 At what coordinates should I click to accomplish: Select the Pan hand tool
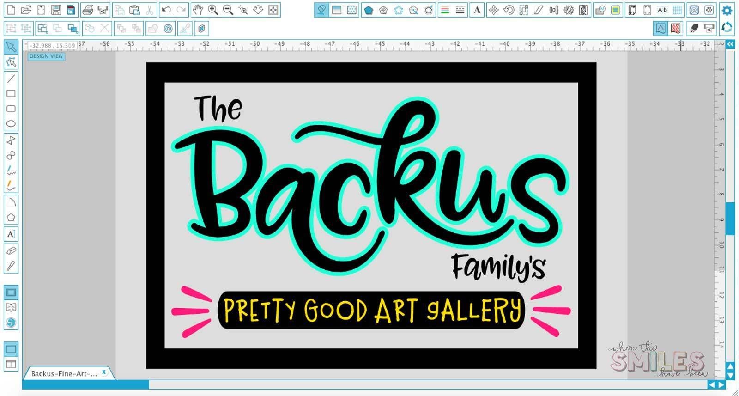(x=198, y=10)
